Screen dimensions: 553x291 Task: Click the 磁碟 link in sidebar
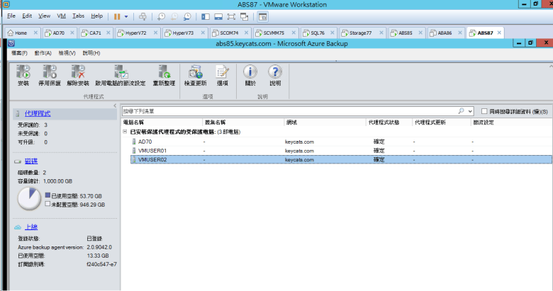point(31,161)
